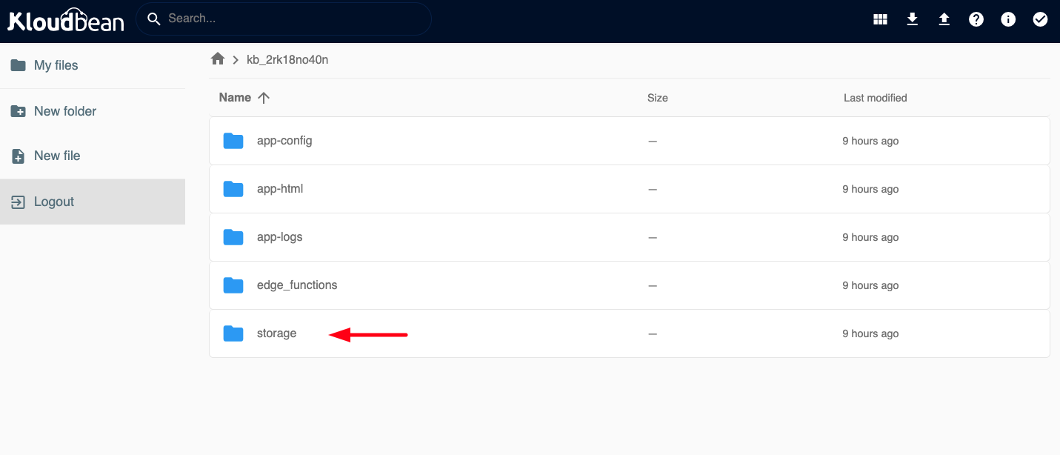The image size is (1060, 455).
Task: Sort files by Size column
Action: point(657,98)
